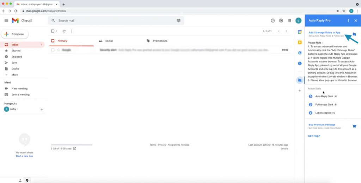361x183 pixels.
Task: Expand the More labels list
Action: click(x=14, y=75)
